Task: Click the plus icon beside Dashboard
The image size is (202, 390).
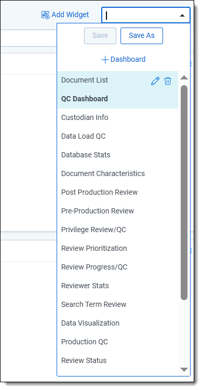Action: click(105, 60)
